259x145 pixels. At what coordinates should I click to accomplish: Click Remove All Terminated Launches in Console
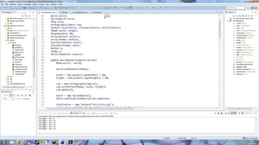coord(222,113)
